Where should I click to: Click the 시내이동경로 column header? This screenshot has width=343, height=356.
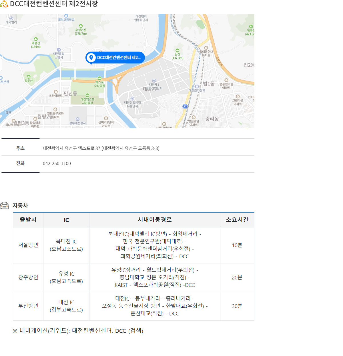click(x=155, y=220)
